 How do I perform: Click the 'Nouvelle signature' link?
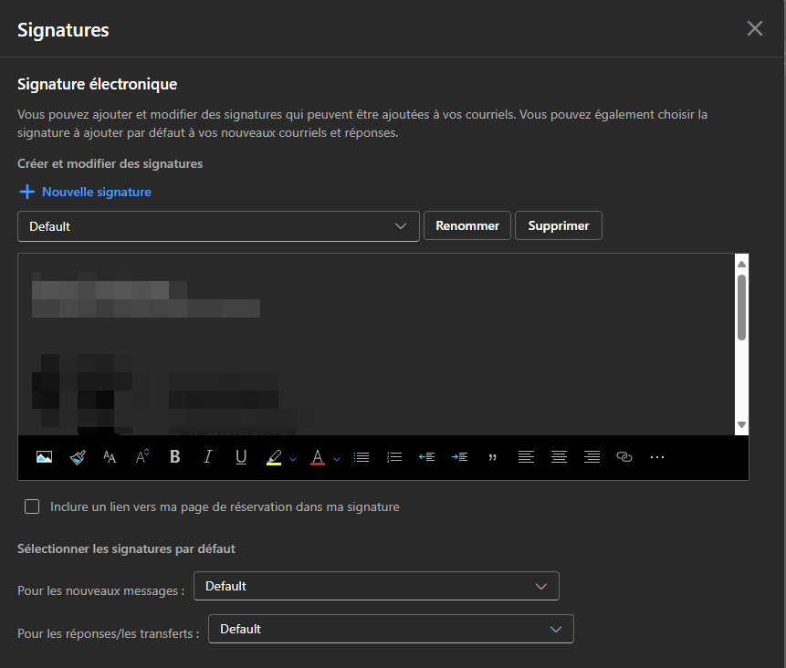(x=85, y=192)
